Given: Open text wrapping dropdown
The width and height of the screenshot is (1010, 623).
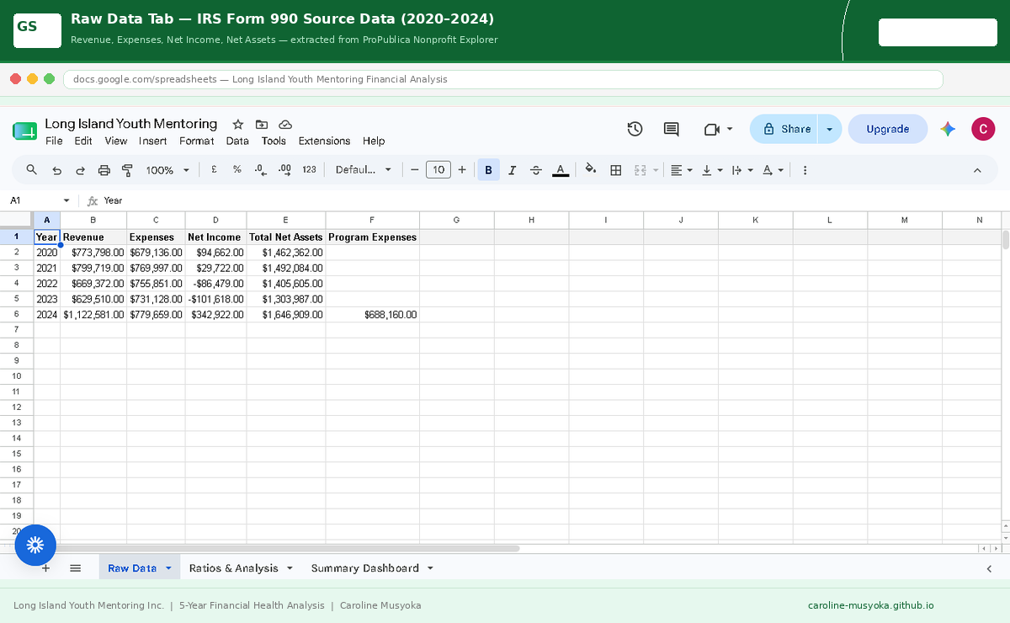Looking at the screenshot, I should tap(742, 170).
